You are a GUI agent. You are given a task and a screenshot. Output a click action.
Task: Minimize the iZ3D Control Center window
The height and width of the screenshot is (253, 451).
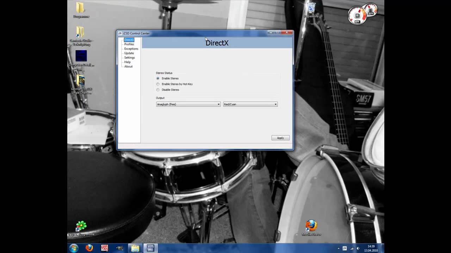[x=271, y=32]
